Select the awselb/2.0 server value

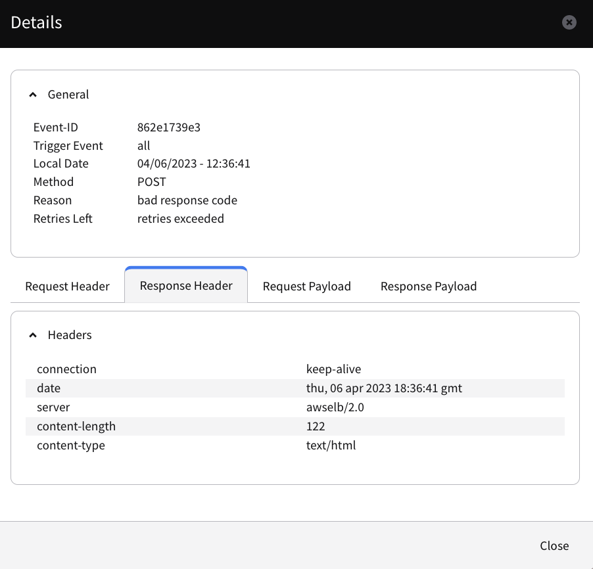click(335, 407)
